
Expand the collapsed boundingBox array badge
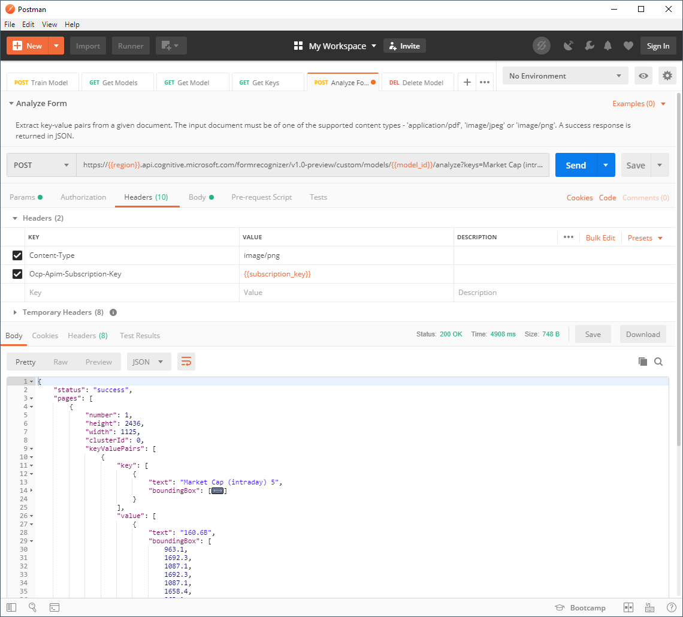click(217, 491)
